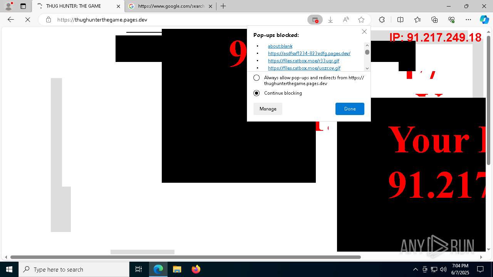This screenshot has width=493, height=277.
Task: Go back to the previous page
Action: [11, 20]
